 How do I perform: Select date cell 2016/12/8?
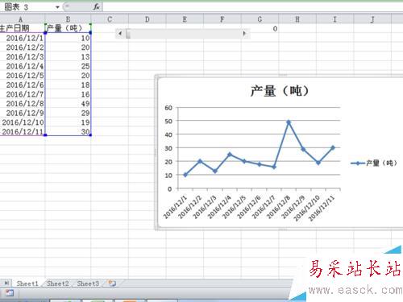click(23, 104)
